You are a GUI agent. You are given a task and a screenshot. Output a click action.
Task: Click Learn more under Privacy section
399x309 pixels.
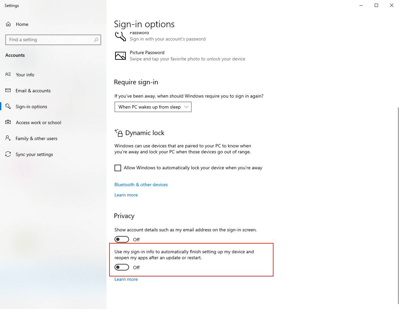[x=126, y=279]
